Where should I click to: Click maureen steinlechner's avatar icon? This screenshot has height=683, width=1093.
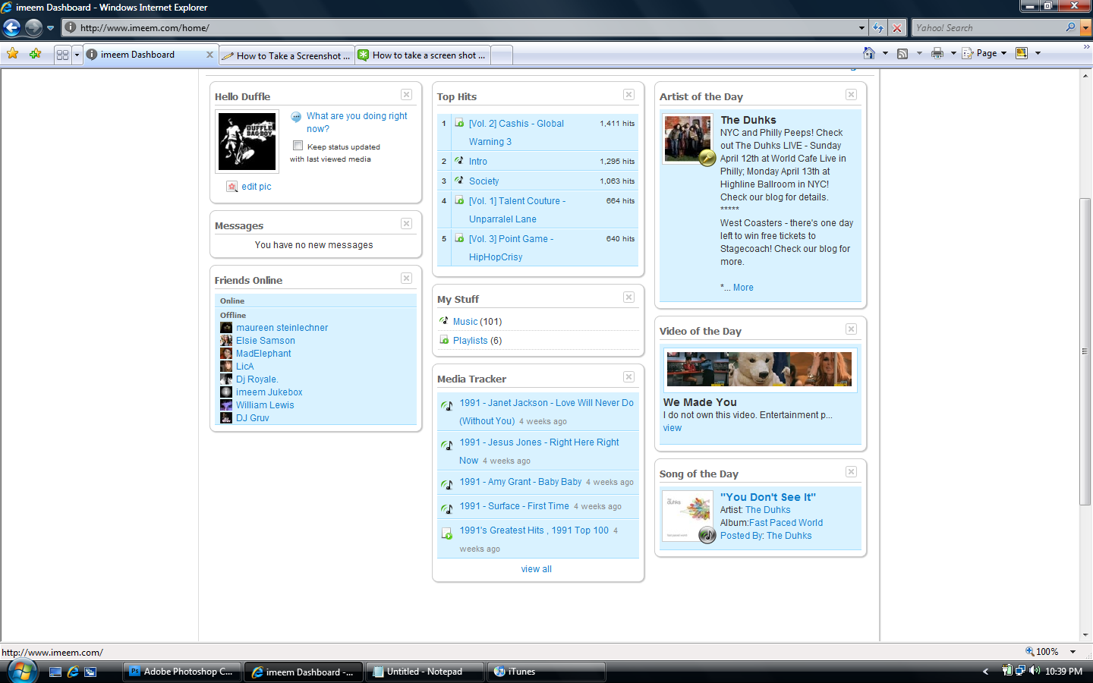(x=226, y=328)
